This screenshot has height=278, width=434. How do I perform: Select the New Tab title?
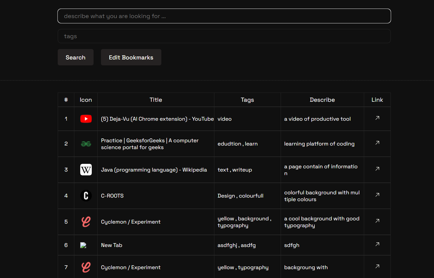coord(112,245)
